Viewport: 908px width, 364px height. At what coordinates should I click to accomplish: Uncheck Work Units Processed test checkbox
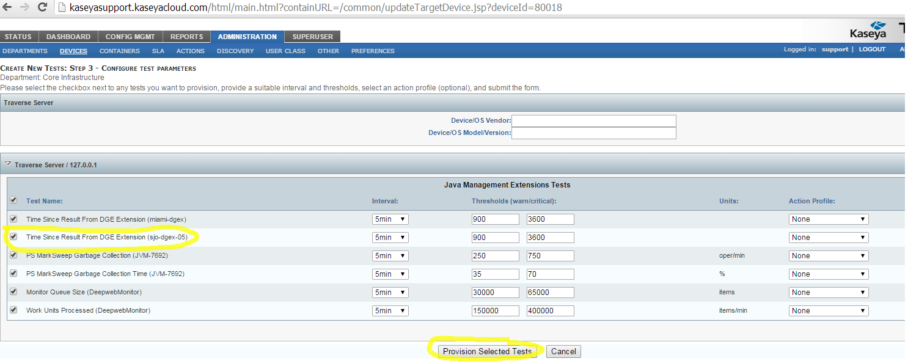[13, 310]
